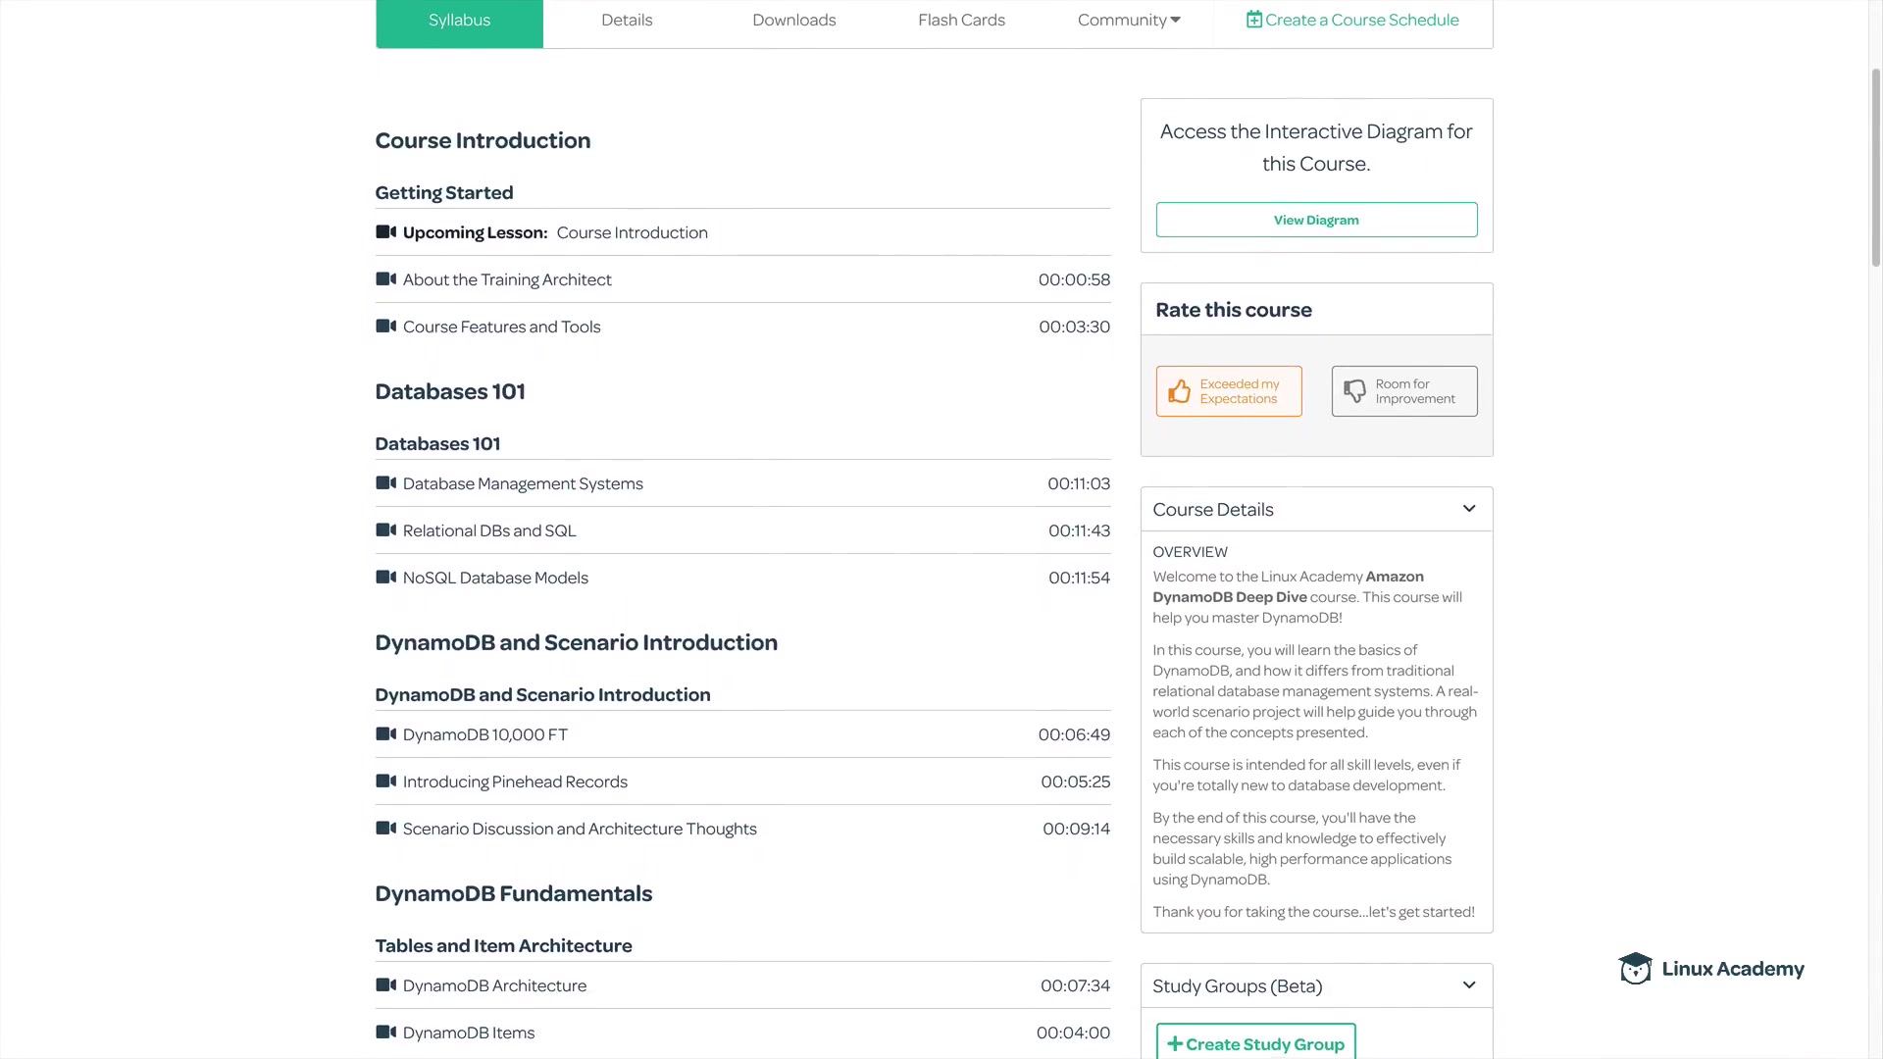This screenshot has height=1059, width=1883.
Task: Open the Flash Cards tab
Action: [x=961, y=20]
